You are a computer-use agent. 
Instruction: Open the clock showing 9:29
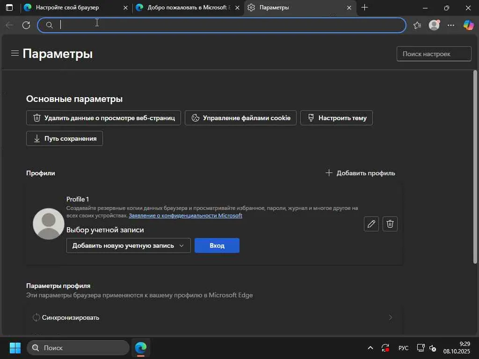[457, 348]
